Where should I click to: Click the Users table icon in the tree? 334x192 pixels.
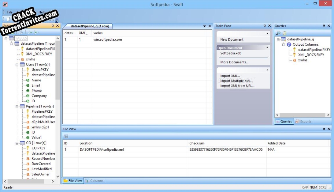tap(22, 64)
